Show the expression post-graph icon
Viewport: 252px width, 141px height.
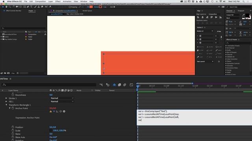point(57,111)
